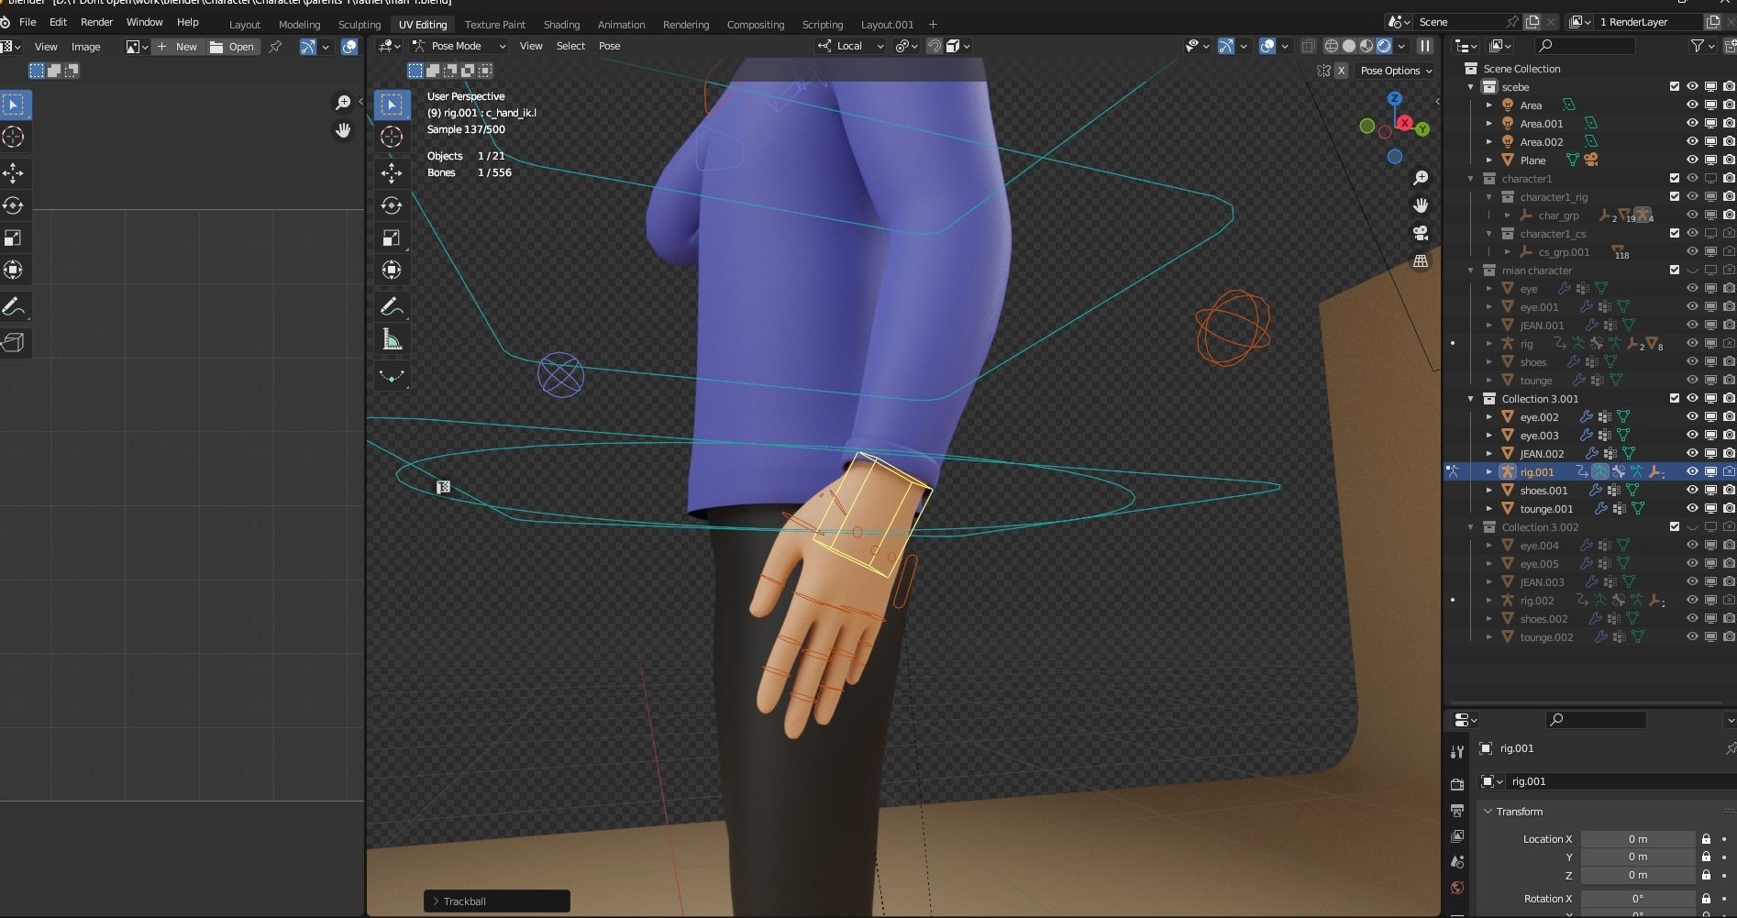Open the Pose Options dropdown
The image size is (1737, 918).
point(1395,71)
